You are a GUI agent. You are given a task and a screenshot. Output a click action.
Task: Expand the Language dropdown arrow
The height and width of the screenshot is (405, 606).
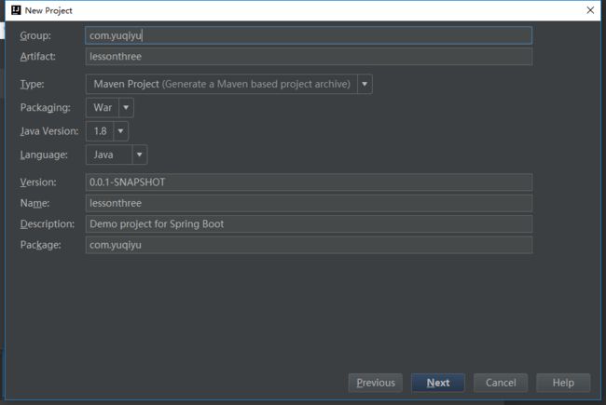[x=140, y=155]
